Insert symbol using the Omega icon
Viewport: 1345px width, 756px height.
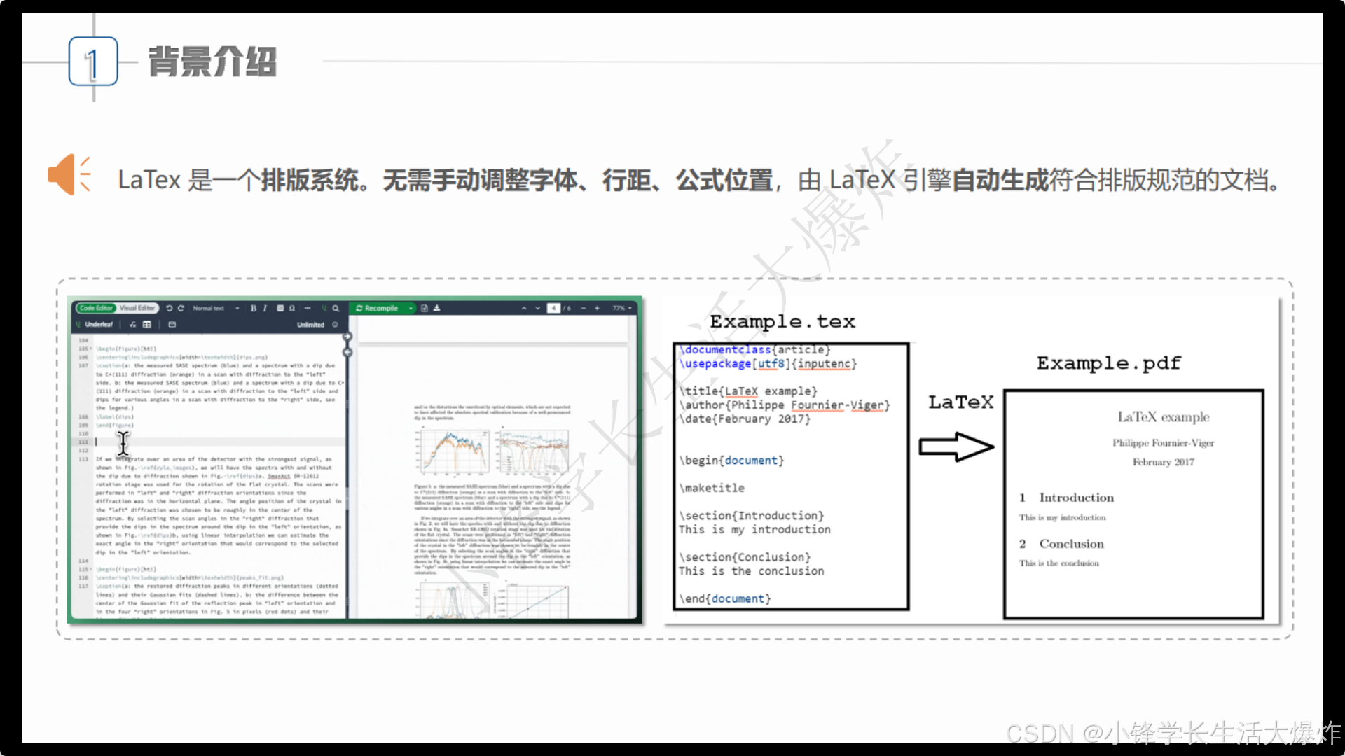pos(292,308)
